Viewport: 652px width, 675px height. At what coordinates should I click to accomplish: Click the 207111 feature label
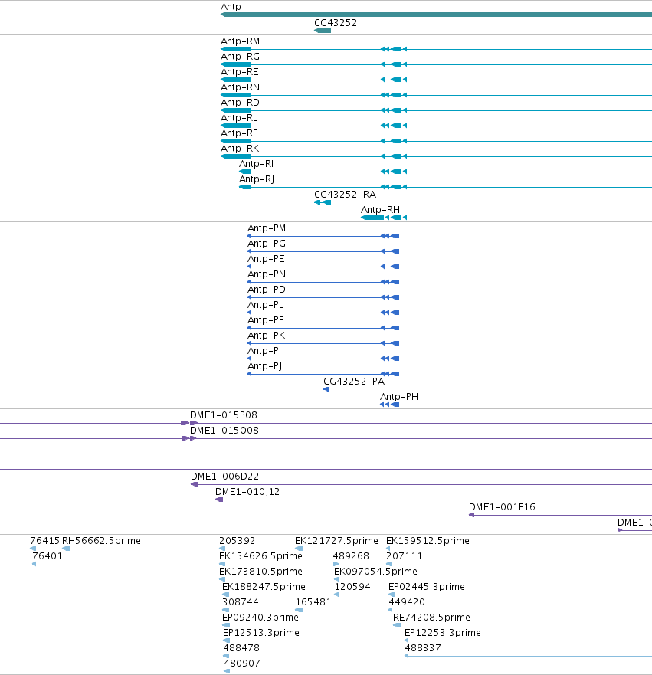405,556
